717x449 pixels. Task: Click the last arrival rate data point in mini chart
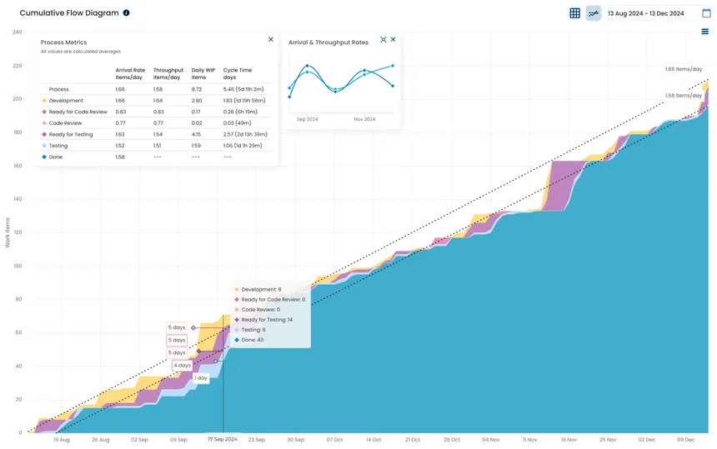[393, 66]
